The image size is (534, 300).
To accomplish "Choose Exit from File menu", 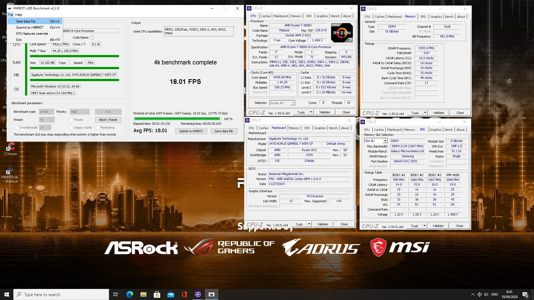I will pos(35,39).
